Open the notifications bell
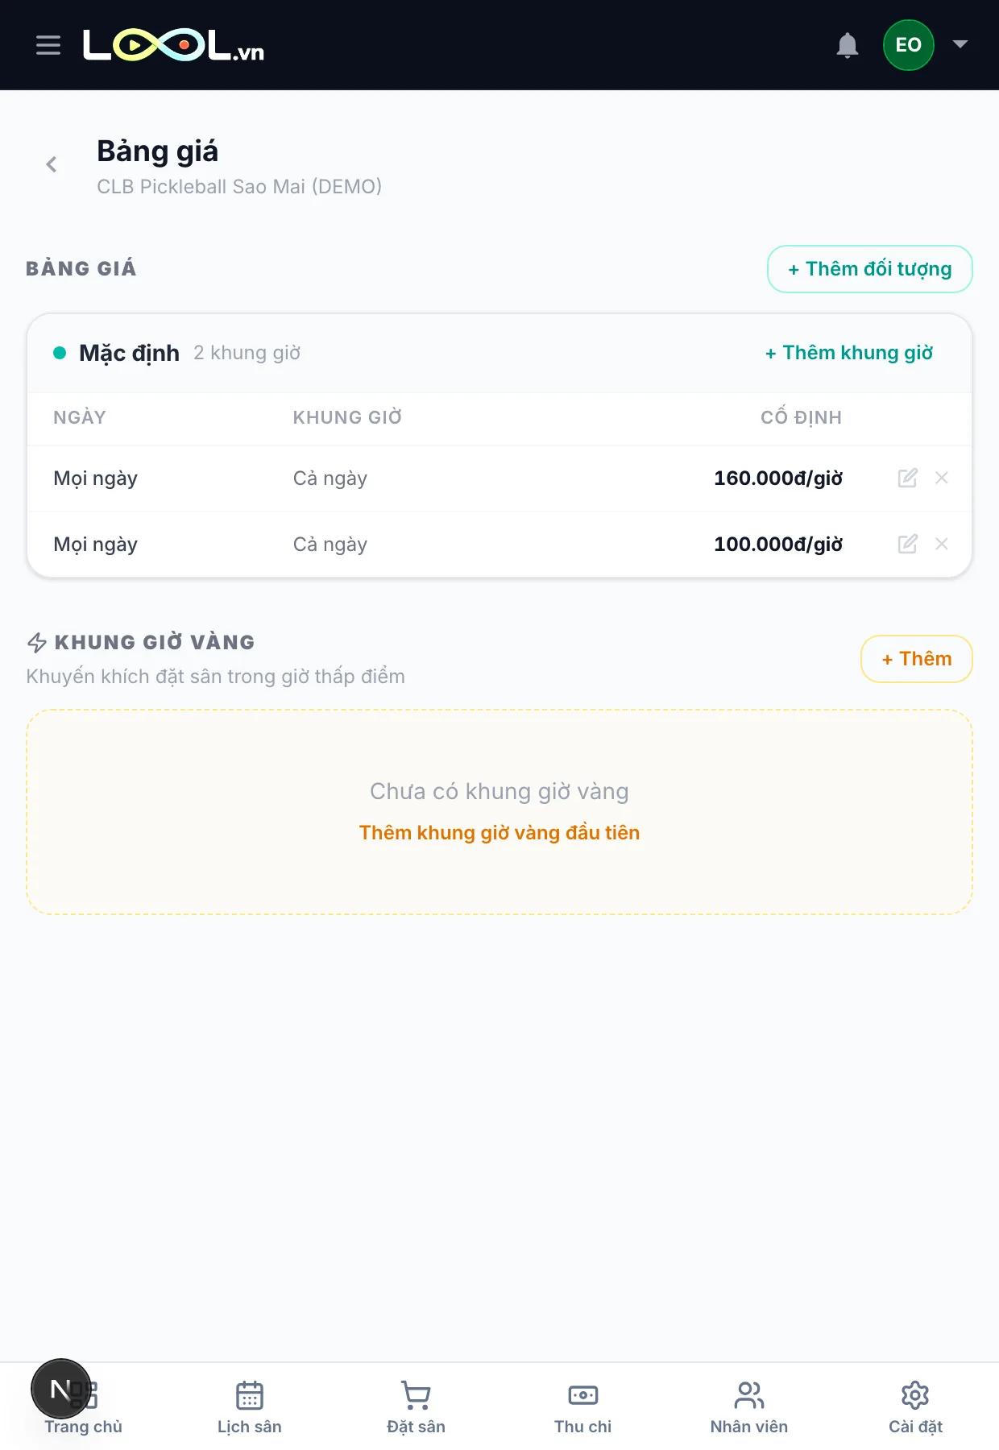The width and height of the screenshot is (999, 1450). (x=848, y=45)
